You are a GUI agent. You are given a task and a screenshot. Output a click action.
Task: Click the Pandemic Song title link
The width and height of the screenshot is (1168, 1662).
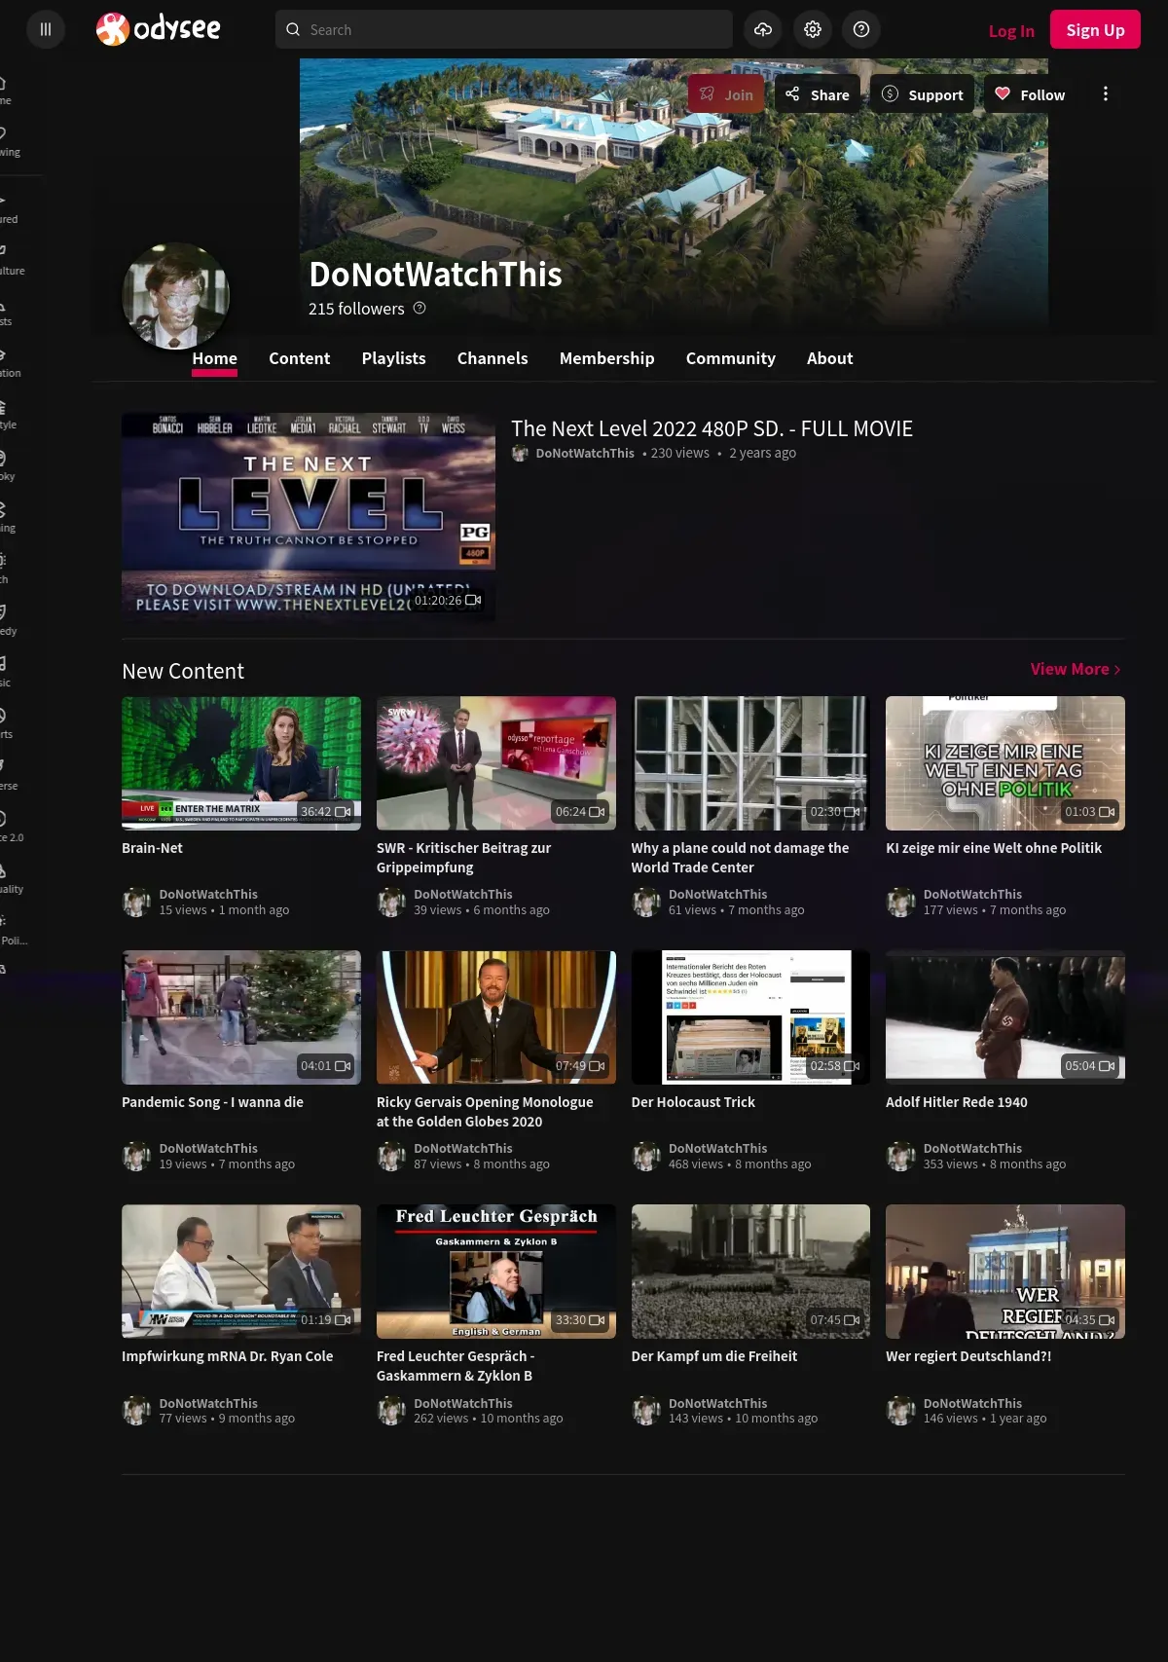tap(212, 1102)
